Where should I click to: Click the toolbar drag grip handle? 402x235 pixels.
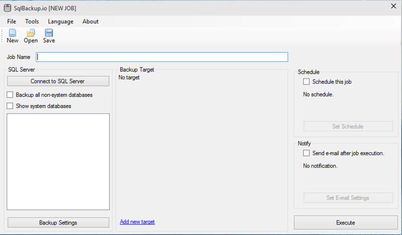click(x=2, y=36)
